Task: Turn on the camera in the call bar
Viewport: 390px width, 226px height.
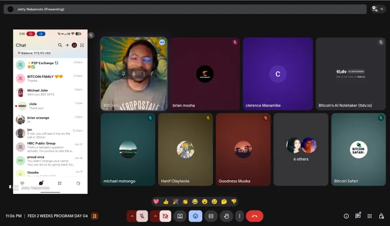Action: point(165,216)
